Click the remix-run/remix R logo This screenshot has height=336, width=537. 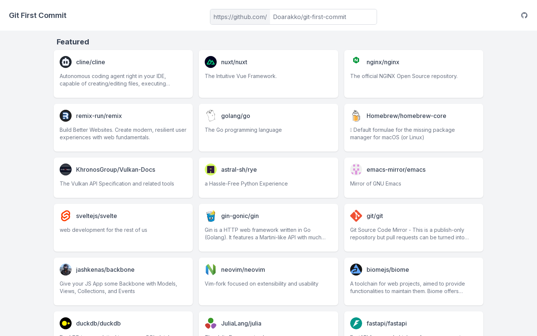coord(66,116)
